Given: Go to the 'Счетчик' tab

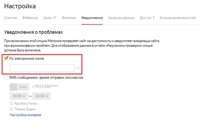Looking at the screenshot, I should tap(11, 18).
